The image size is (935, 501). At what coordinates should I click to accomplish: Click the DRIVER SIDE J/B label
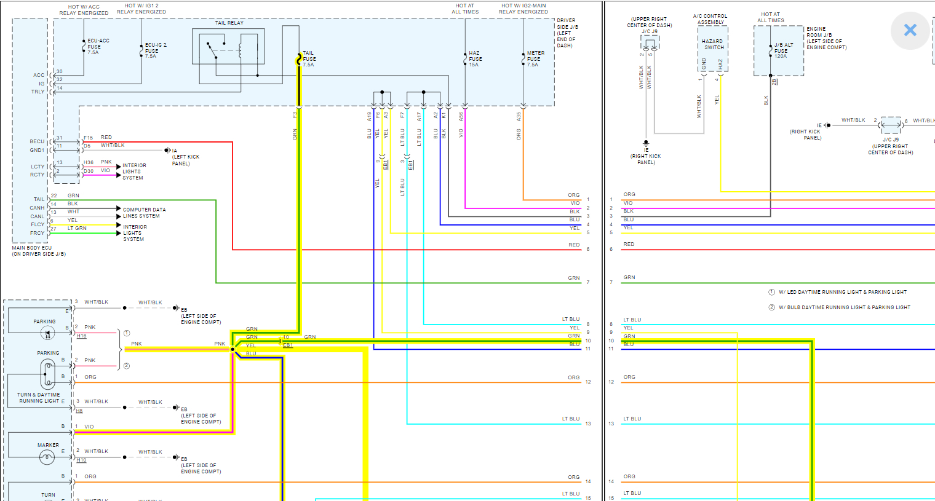567,33
